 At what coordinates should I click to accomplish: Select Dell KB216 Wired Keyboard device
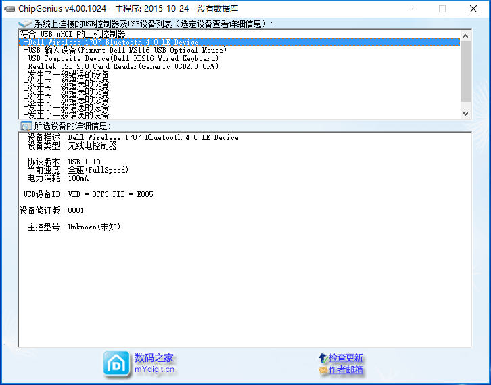click(x=122, y=58)
